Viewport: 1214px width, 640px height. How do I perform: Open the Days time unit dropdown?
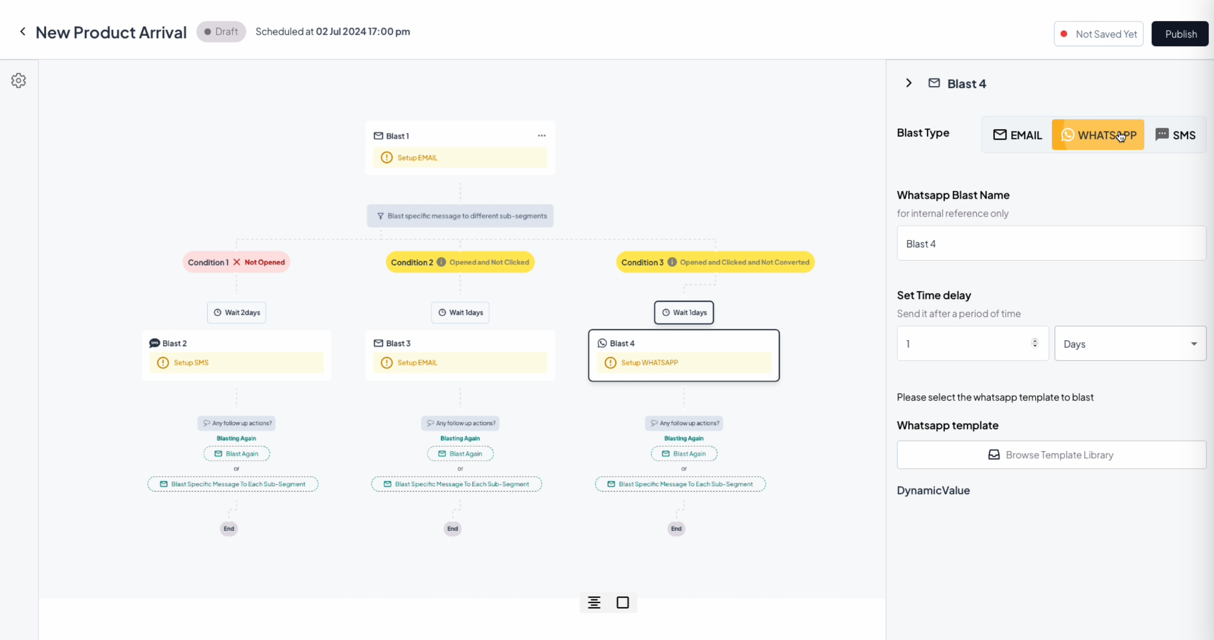[1130, 344]
